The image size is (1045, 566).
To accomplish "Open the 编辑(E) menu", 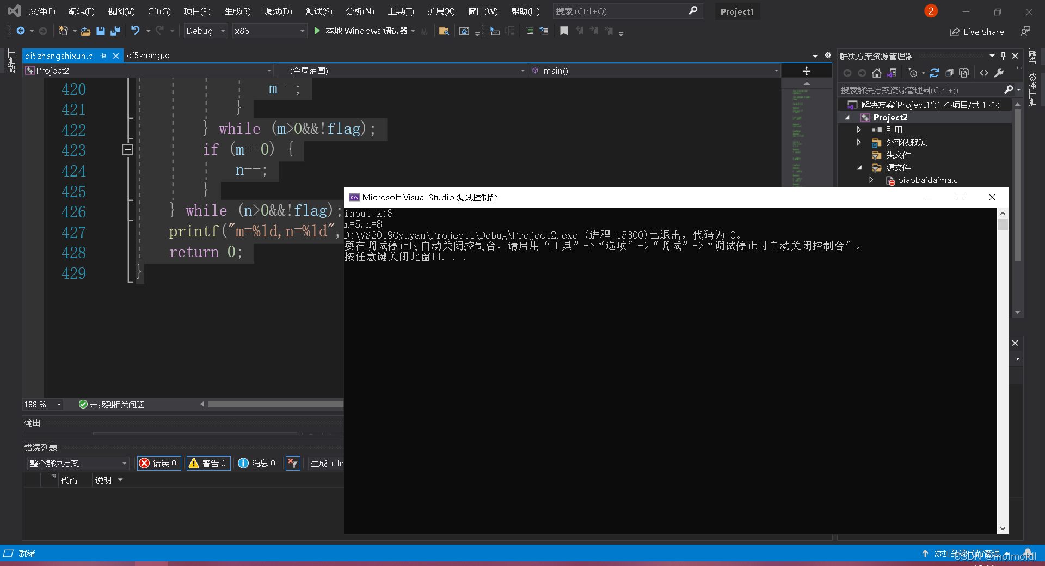I will (x=81, y=11).
